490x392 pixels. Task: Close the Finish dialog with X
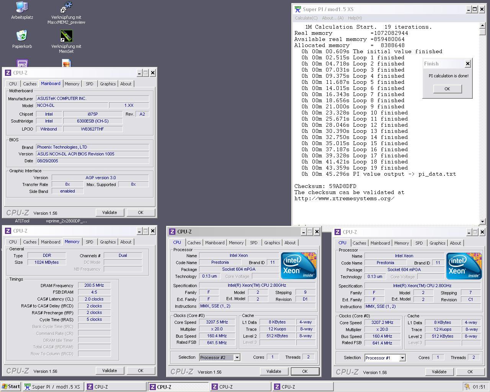tap(467, 64)
